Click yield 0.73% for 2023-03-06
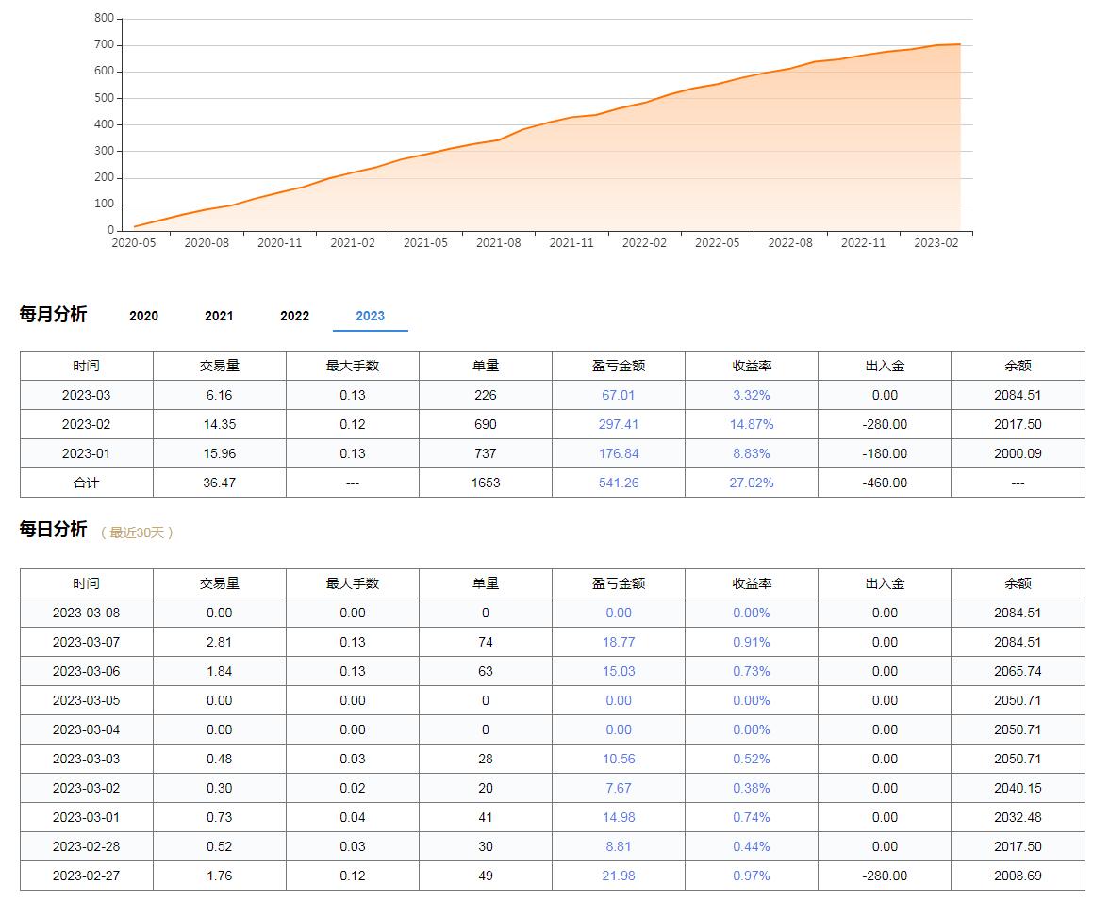The width and height of the screenshot is (1093, 917). [x=752, y=671]
